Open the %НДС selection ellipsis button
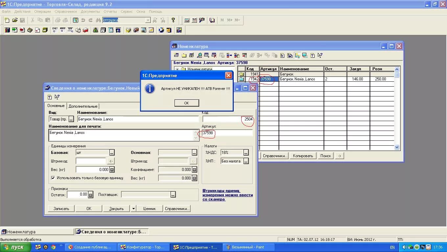Screen dimensions: 447x252 (246, 153)
